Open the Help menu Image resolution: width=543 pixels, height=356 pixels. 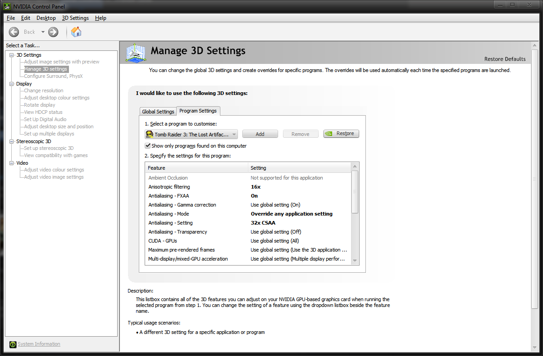[100, 18]
